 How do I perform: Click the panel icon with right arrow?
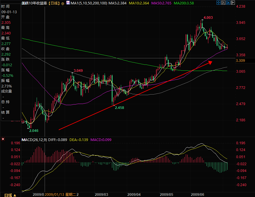tap(233, 3)
